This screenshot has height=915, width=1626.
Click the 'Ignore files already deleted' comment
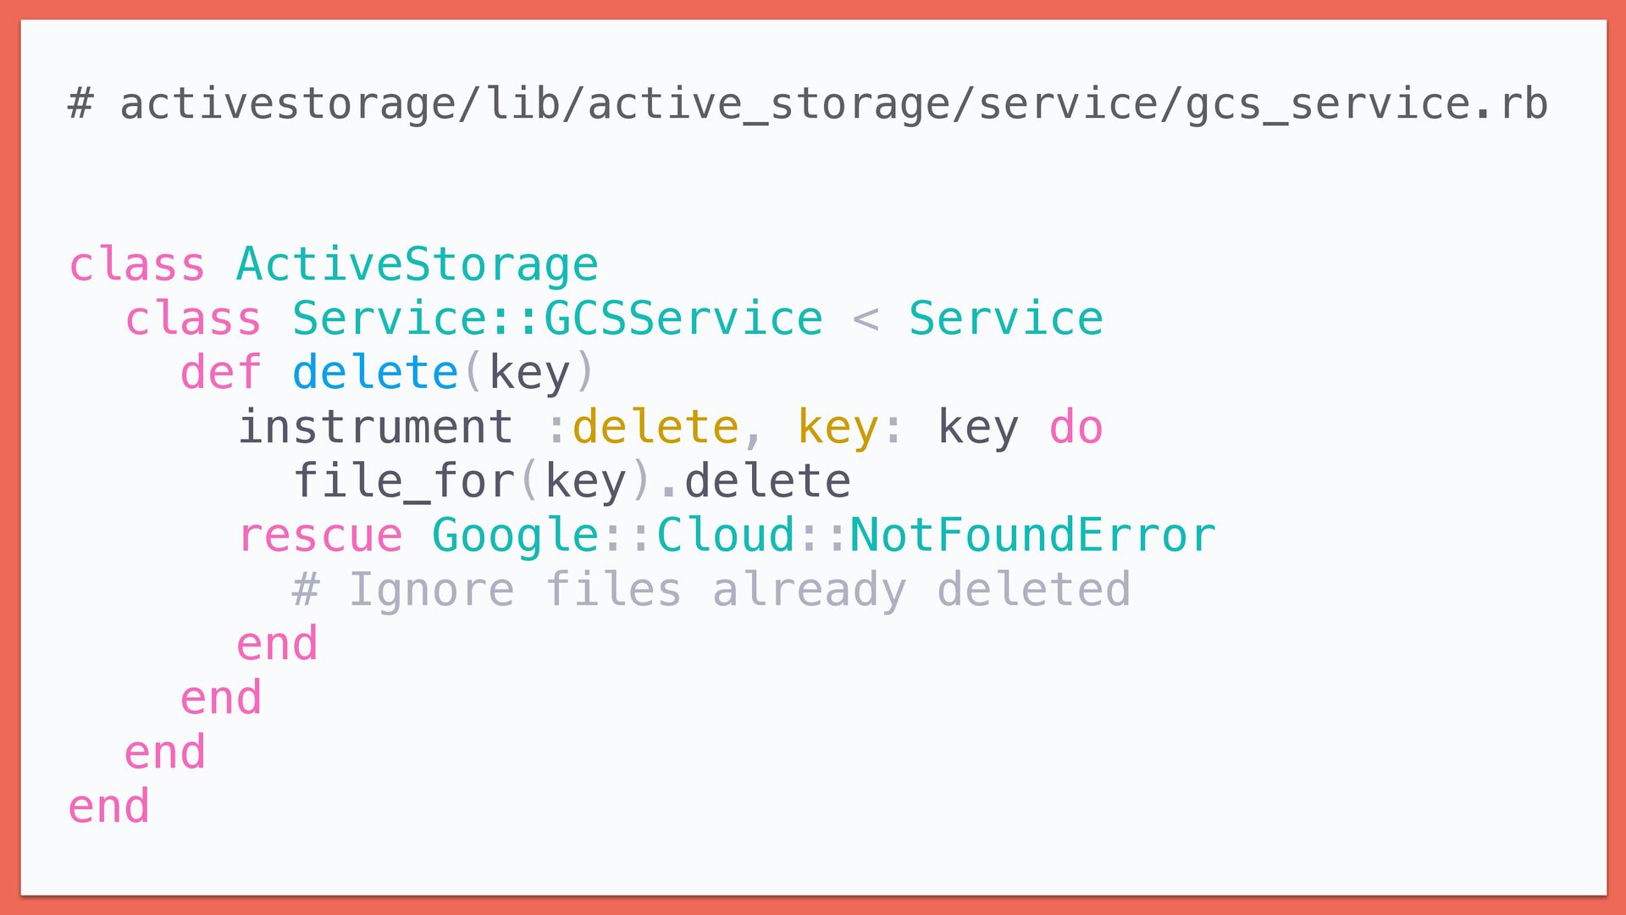[x=711, y=590]
